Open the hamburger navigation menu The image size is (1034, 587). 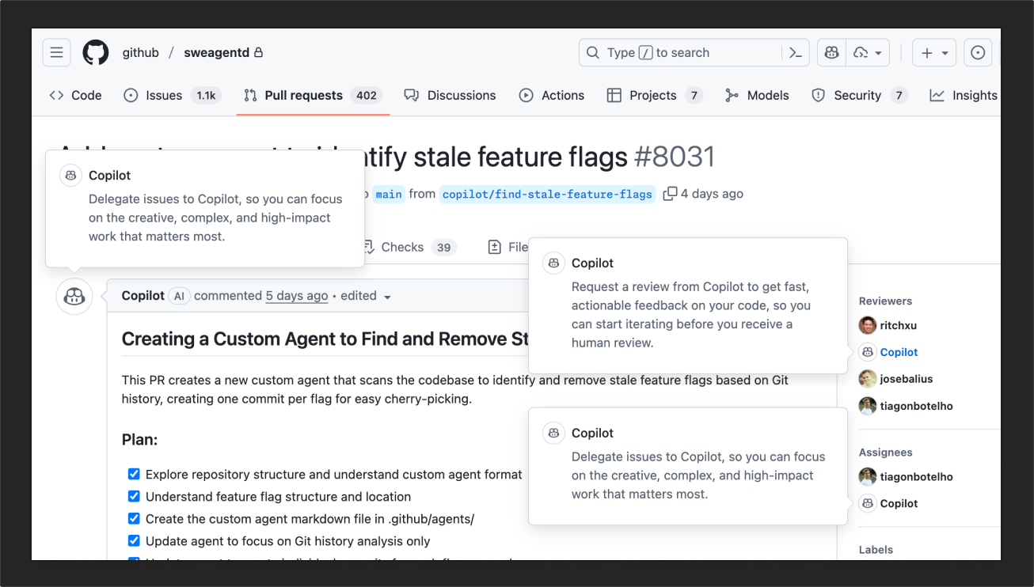click(x=56, y=53)
